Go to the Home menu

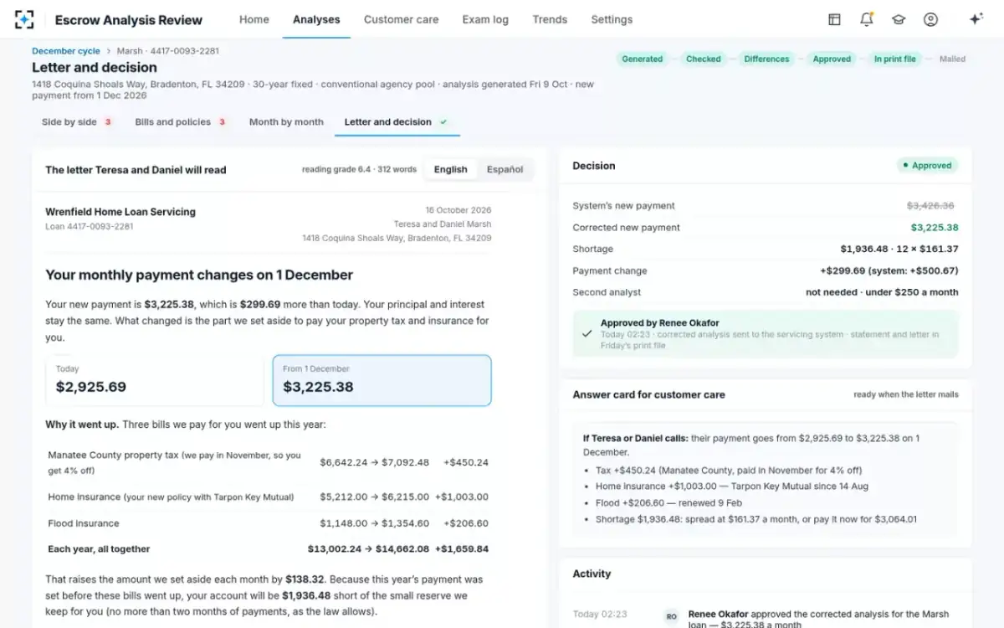point(254,19)
